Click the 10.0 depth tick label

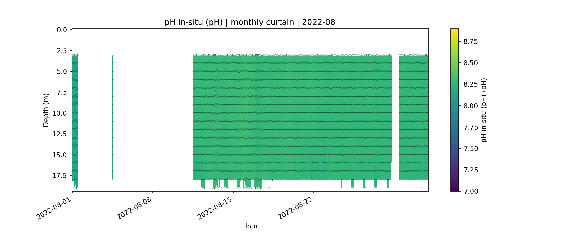[60, 113]
